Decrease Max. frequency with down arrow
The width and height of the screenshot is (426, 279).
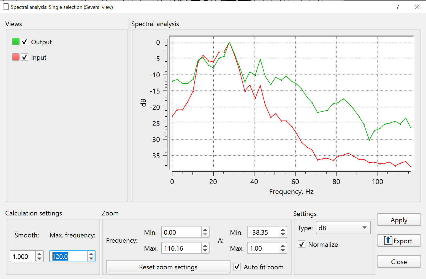tap(91, 259)
